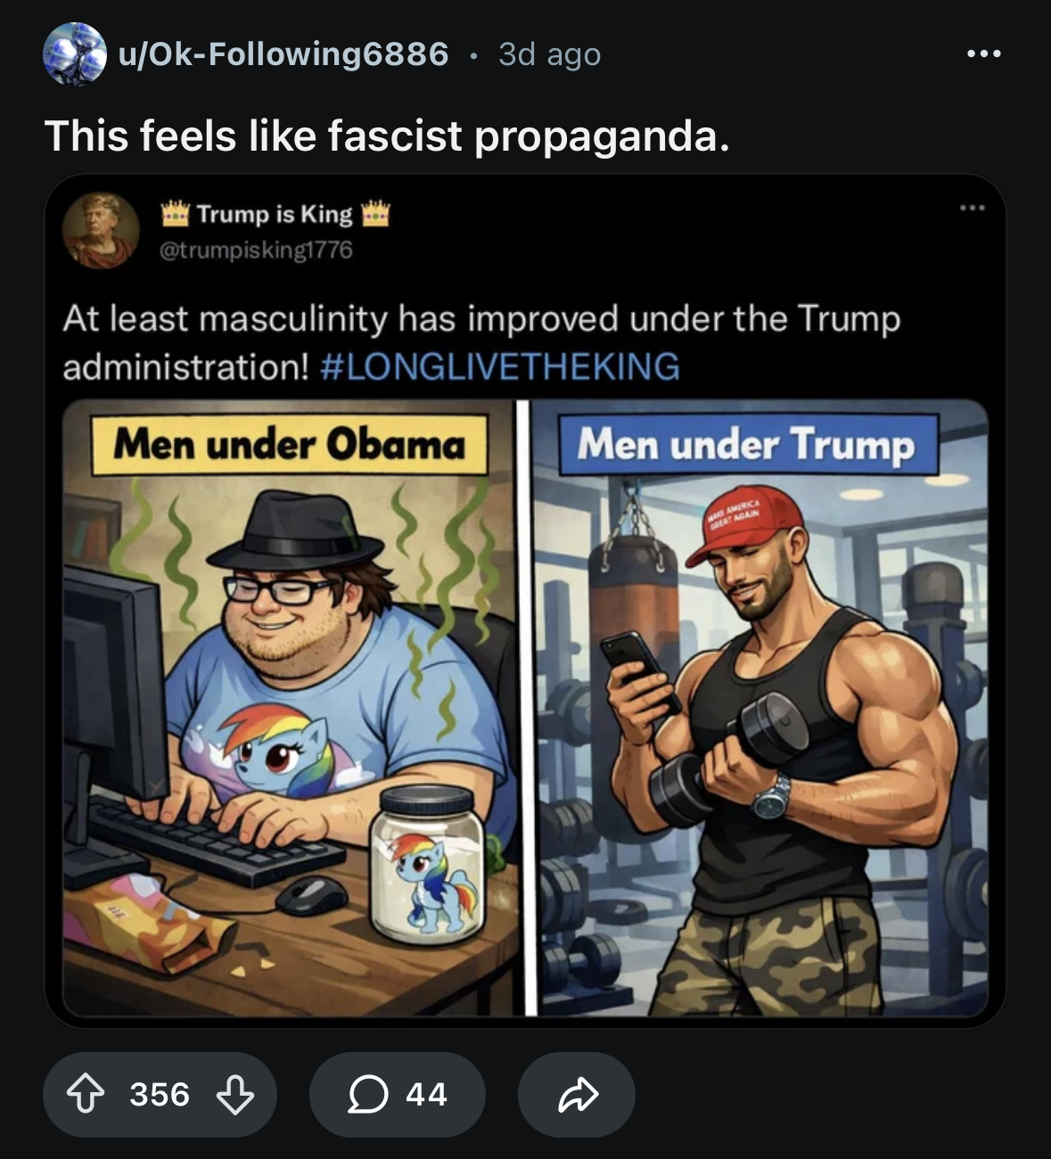Open the Reddit post's three-dot options menu
This screenshot has height=1159, width=1051.
click(983, 54)
